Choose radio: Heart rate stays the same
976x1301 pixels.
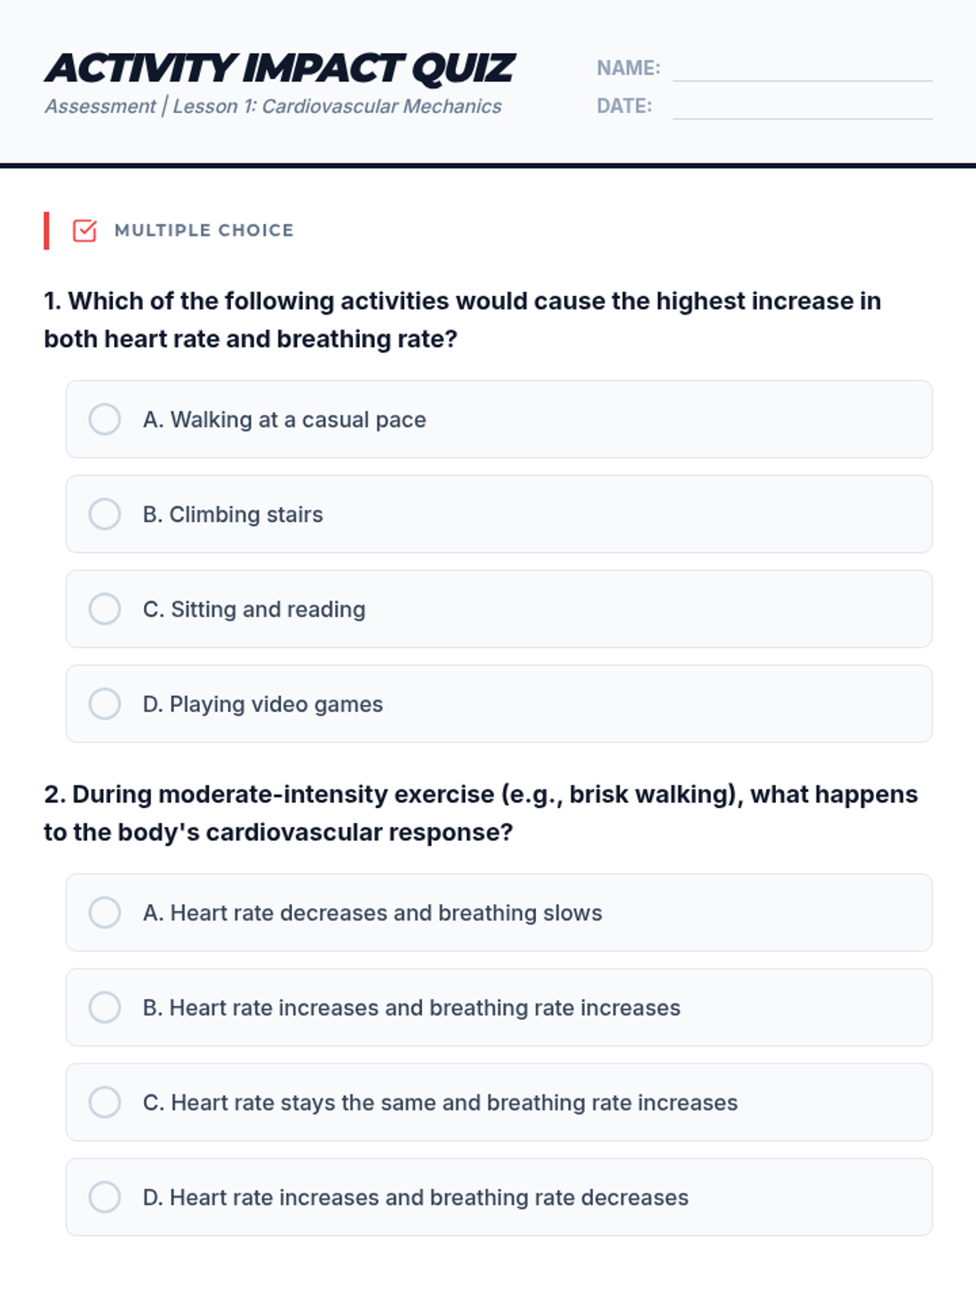point(105,1103)
